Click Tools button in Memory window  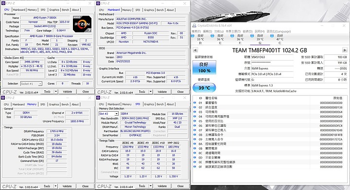47,186
